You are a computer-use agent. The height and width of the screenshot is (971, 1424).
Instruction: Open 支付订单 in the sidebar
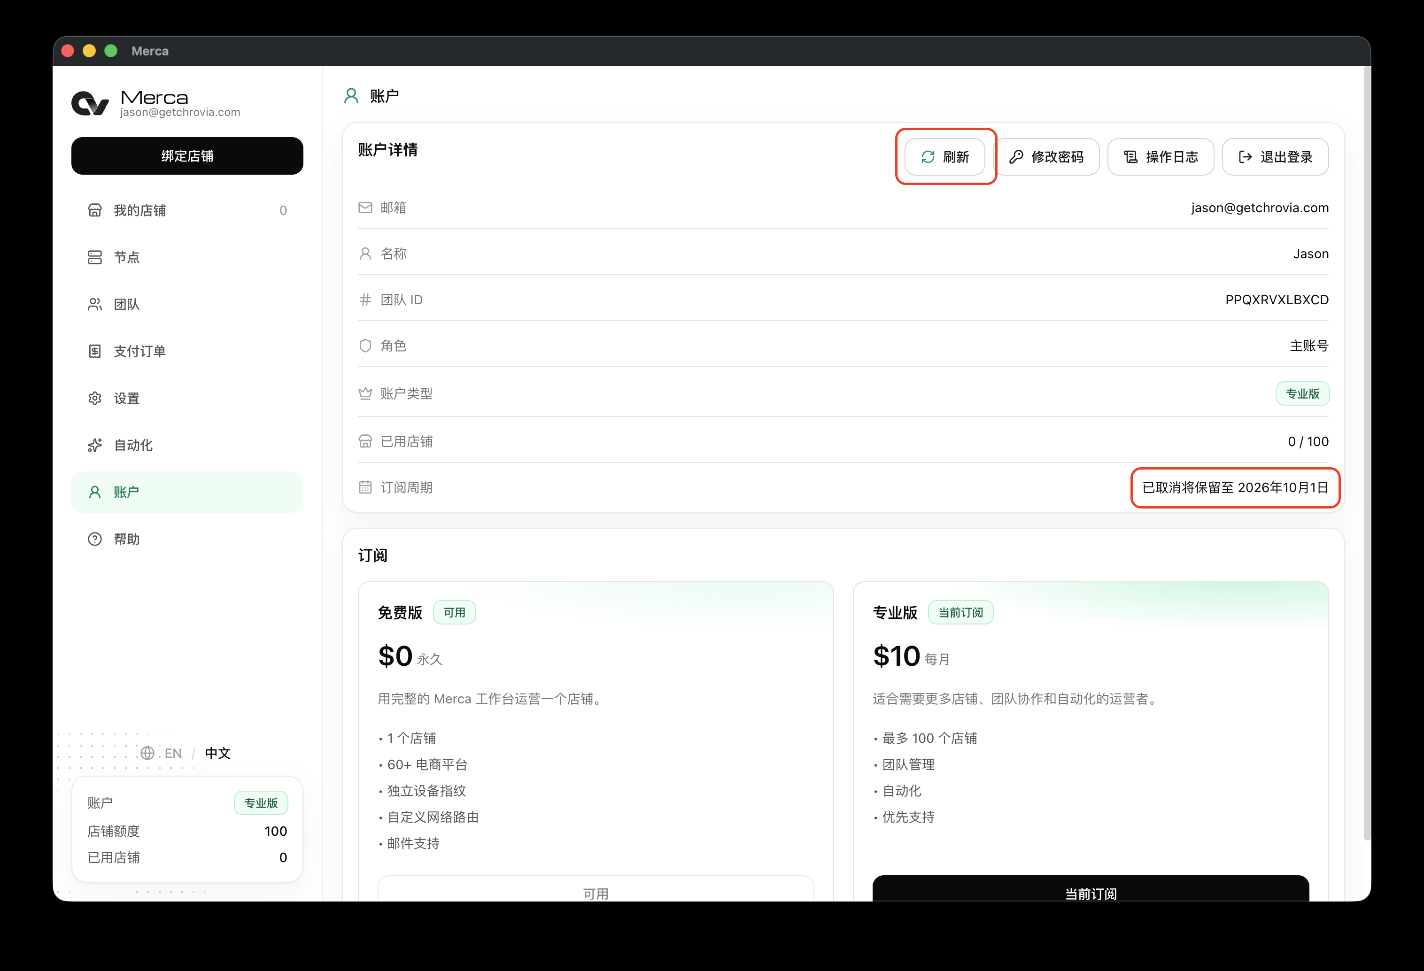point(187,351)
